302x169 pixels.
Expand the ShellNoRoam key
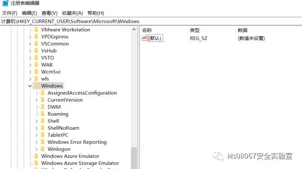(x=37, y=128)
